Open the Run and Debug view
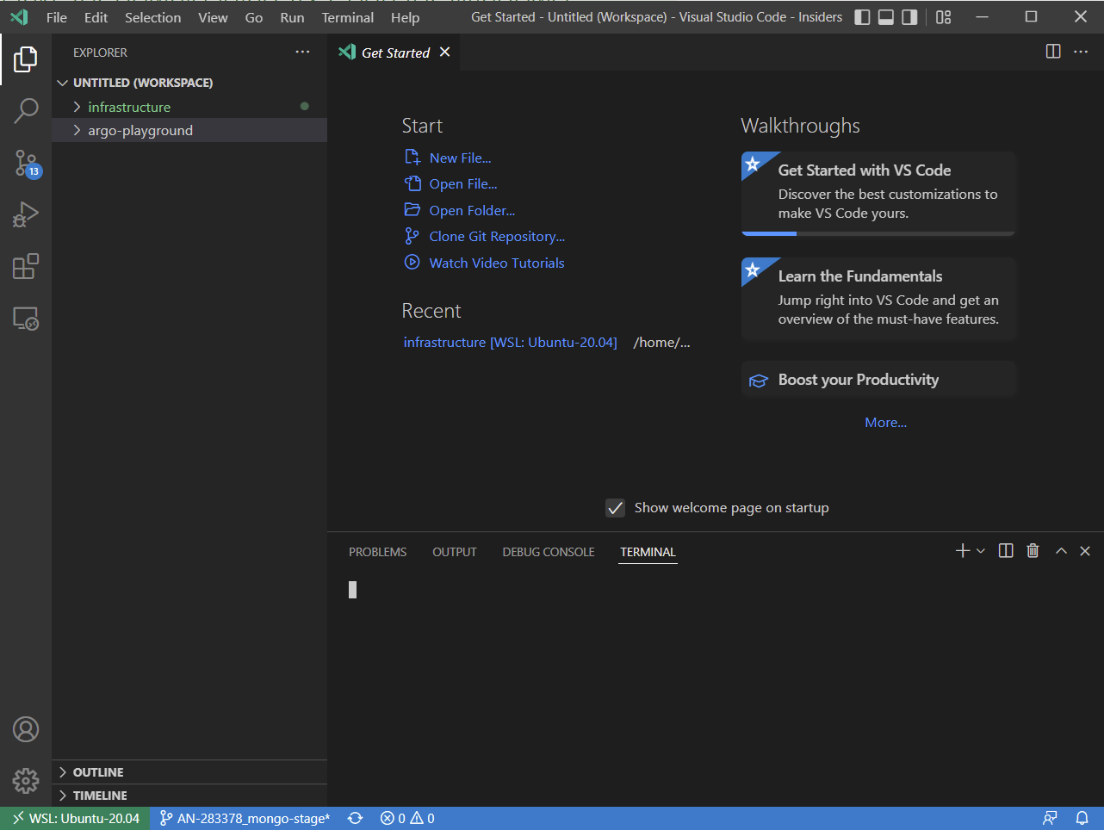The image size is (1104, 830). 26,214
